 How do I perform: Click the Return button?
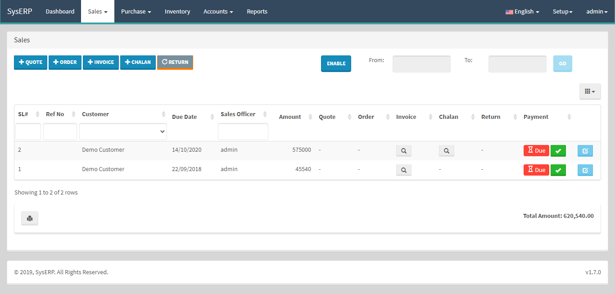[175, 62]
